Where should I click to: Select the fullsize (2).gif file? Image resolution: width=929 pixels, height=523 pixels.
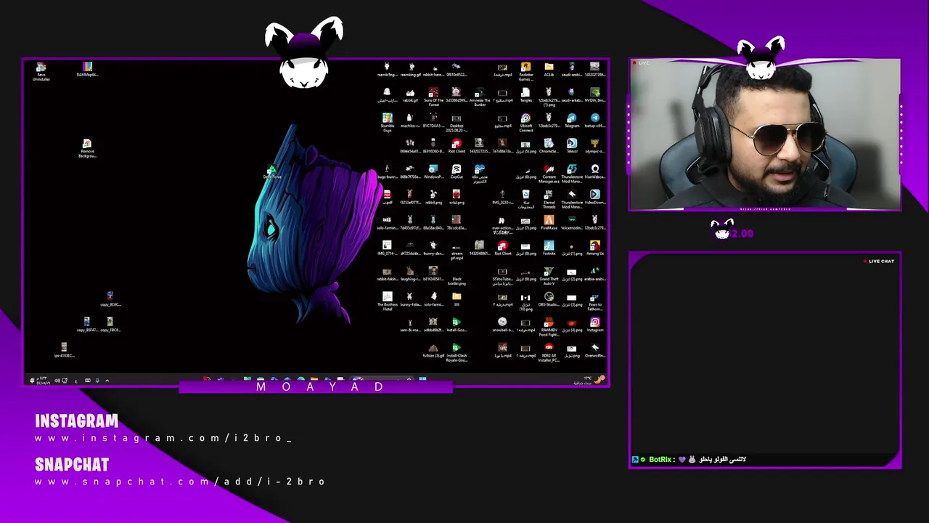coord(433,350)
